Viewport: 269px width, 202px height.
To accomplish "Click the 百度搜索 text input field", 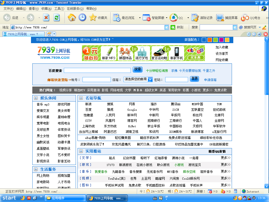I will (97, 70).
